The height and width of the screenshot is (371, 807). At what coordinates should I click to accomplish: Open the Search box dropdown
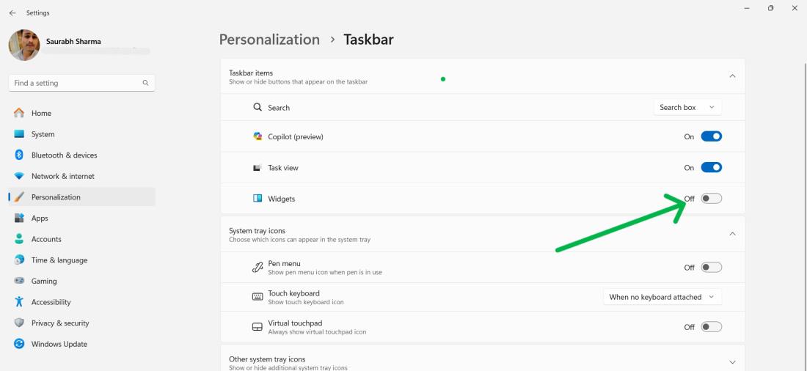687,108
